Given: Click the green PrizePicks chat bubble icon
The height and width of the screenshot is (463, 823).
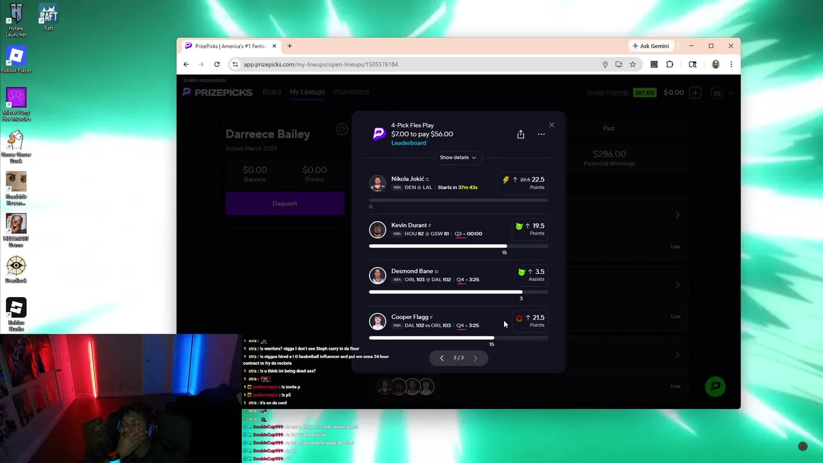Looking at the screenshot, I should 715,386.
